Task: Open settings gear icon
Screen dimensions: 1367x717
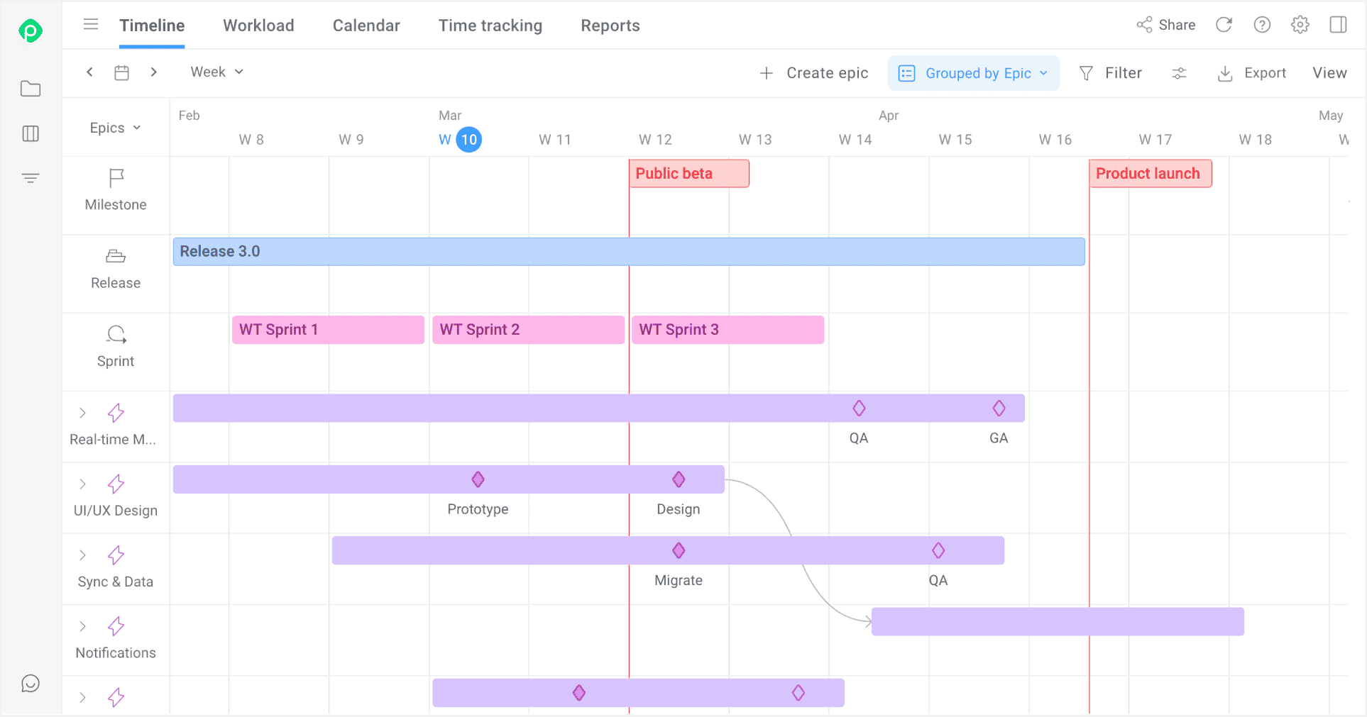Action: (1300, 25)
